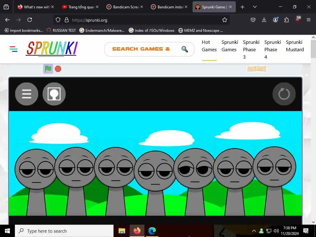The width and height of the screenshot is (316, 237).
Task: Open the taskbar clock showing 7:38 PM
Action: [x=290, y=231]
